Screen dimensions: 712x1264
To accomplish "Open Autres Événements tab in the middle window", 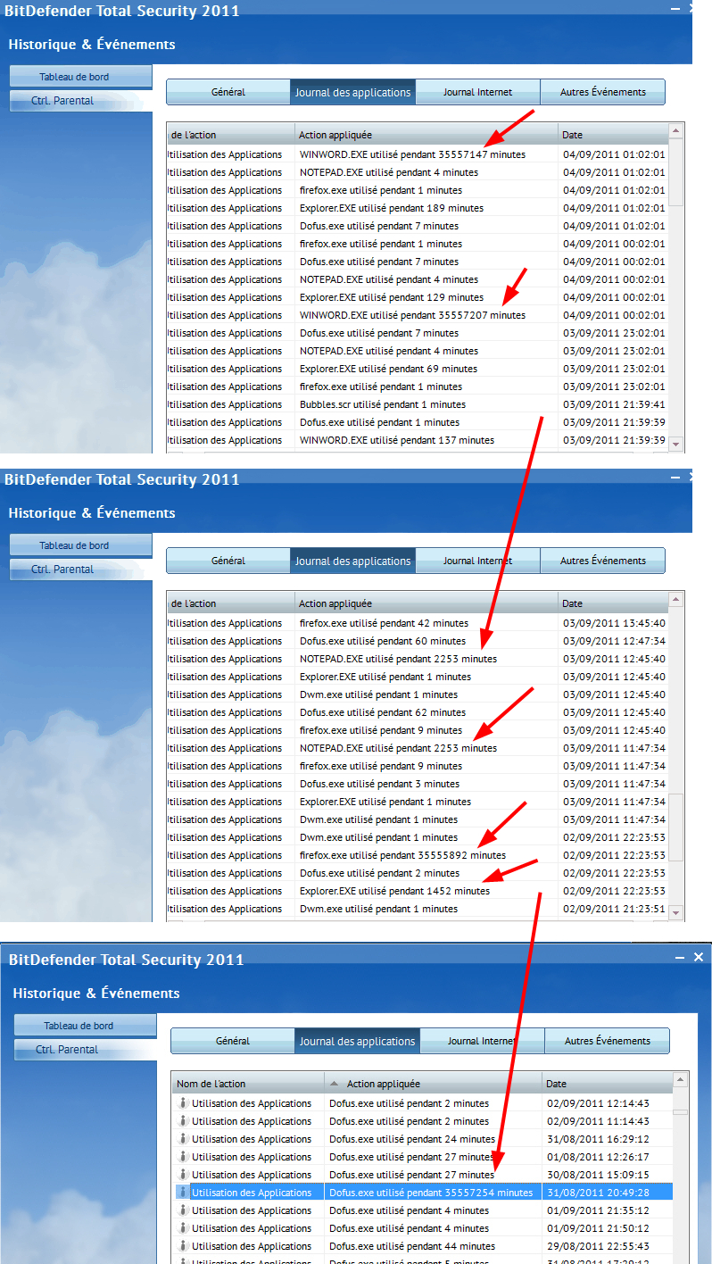I will pyautogui.click(x=603, y=561).
